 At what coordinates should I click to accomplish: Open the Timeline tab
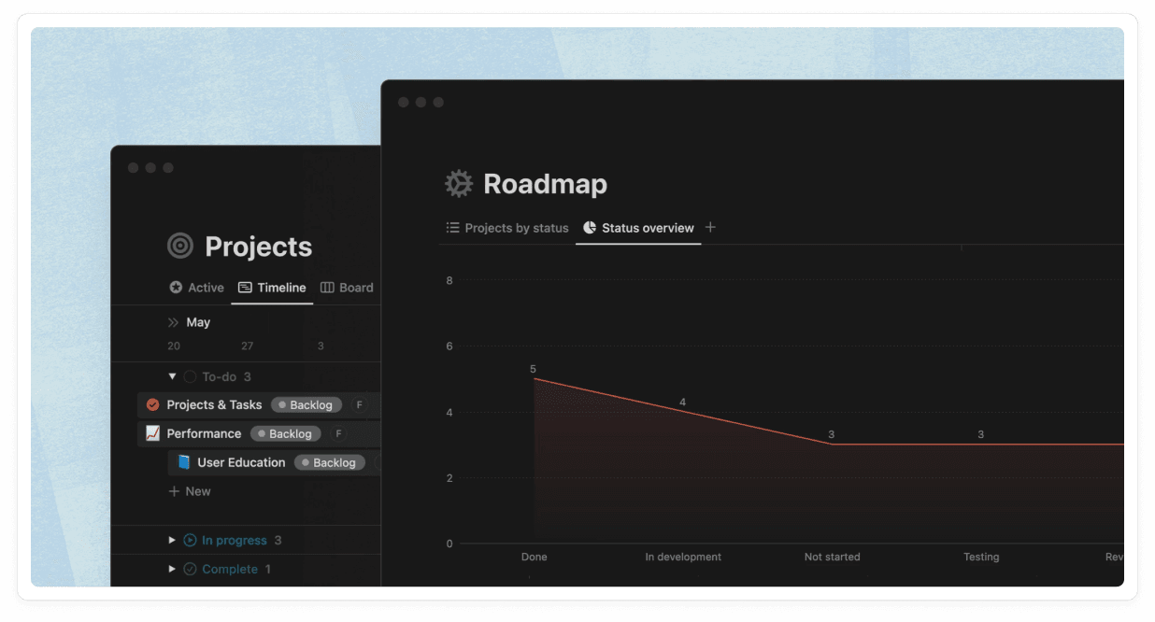click(x=272, y=288)
